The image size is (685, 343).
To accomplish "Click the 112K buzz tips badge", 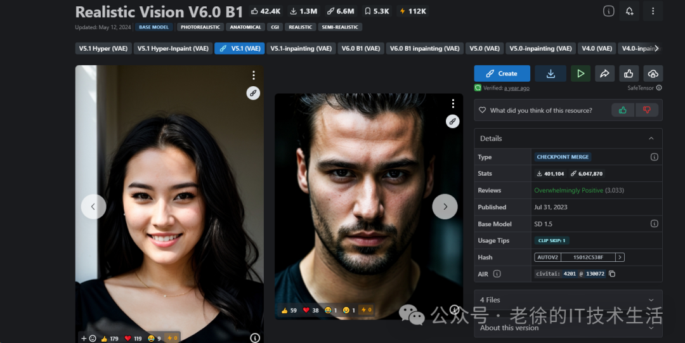I will 413,11.
